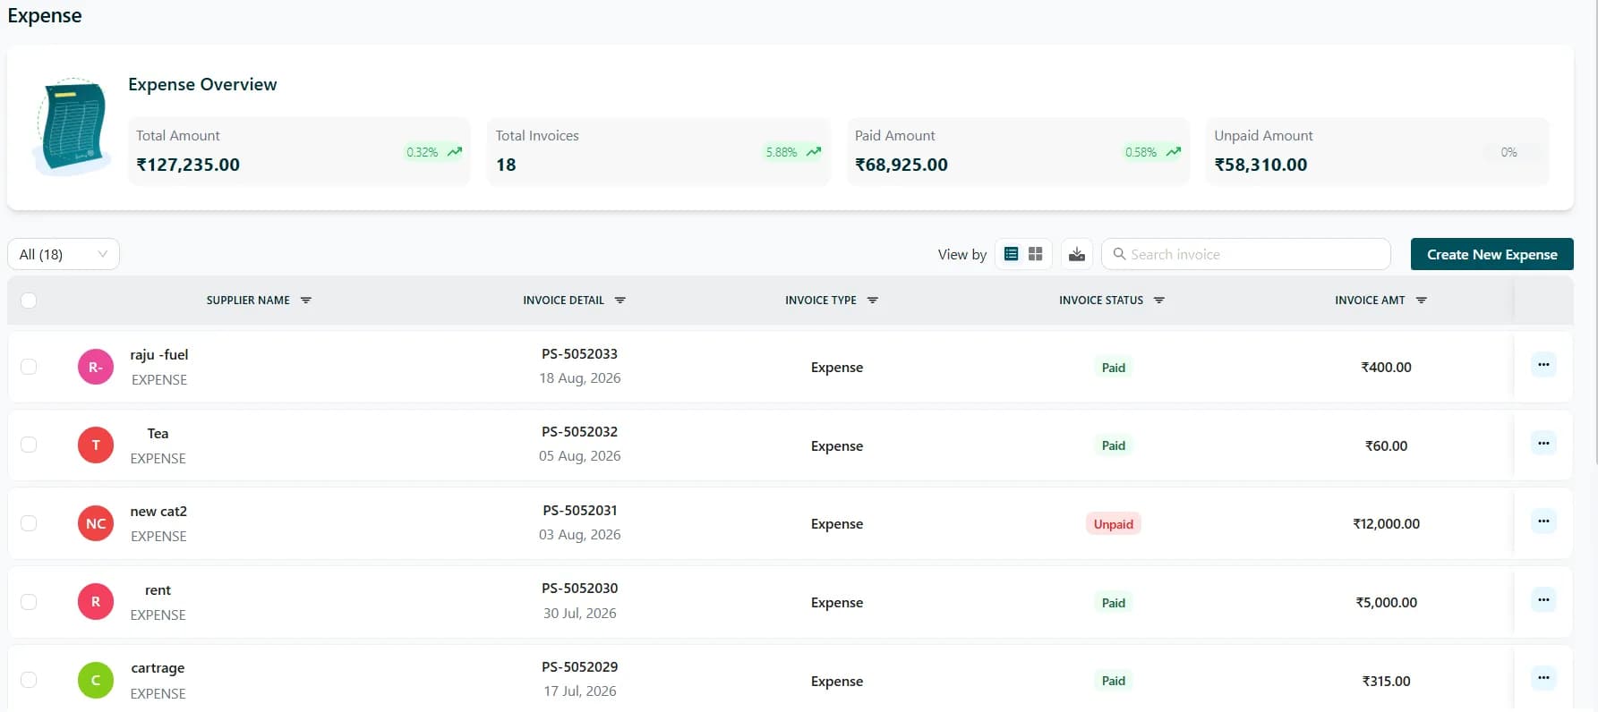
Task: Open more options for new cat2 row
Action: (1543, 521)
